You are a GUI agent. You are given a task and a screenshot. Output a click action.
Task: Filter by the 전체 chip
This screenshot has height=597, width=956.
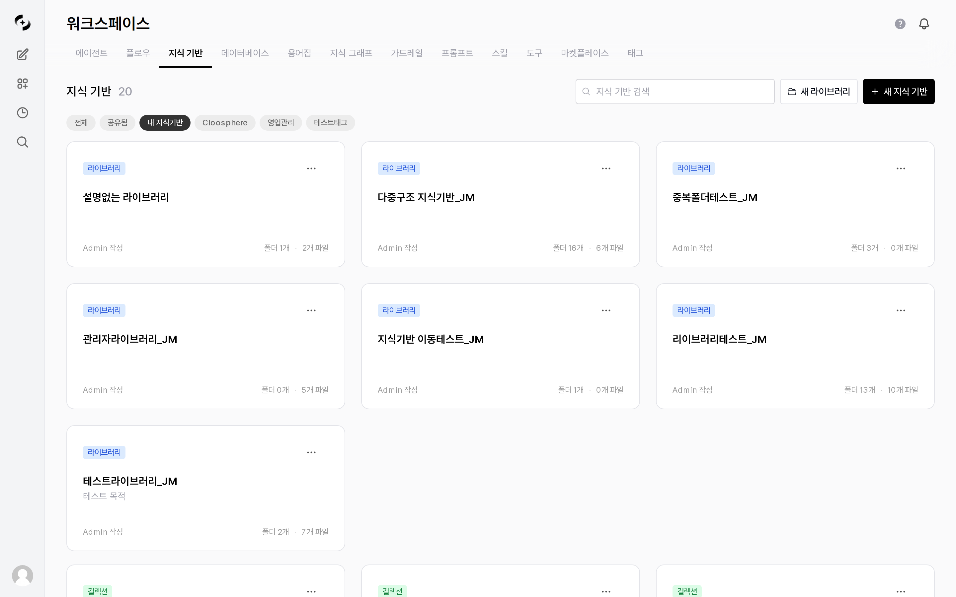pos(81,123)
